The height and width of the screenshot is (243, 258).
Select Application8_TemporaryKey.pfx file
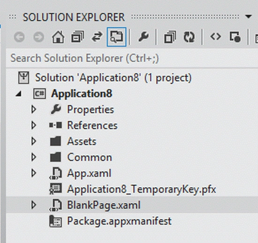click(x=141, y=189)
